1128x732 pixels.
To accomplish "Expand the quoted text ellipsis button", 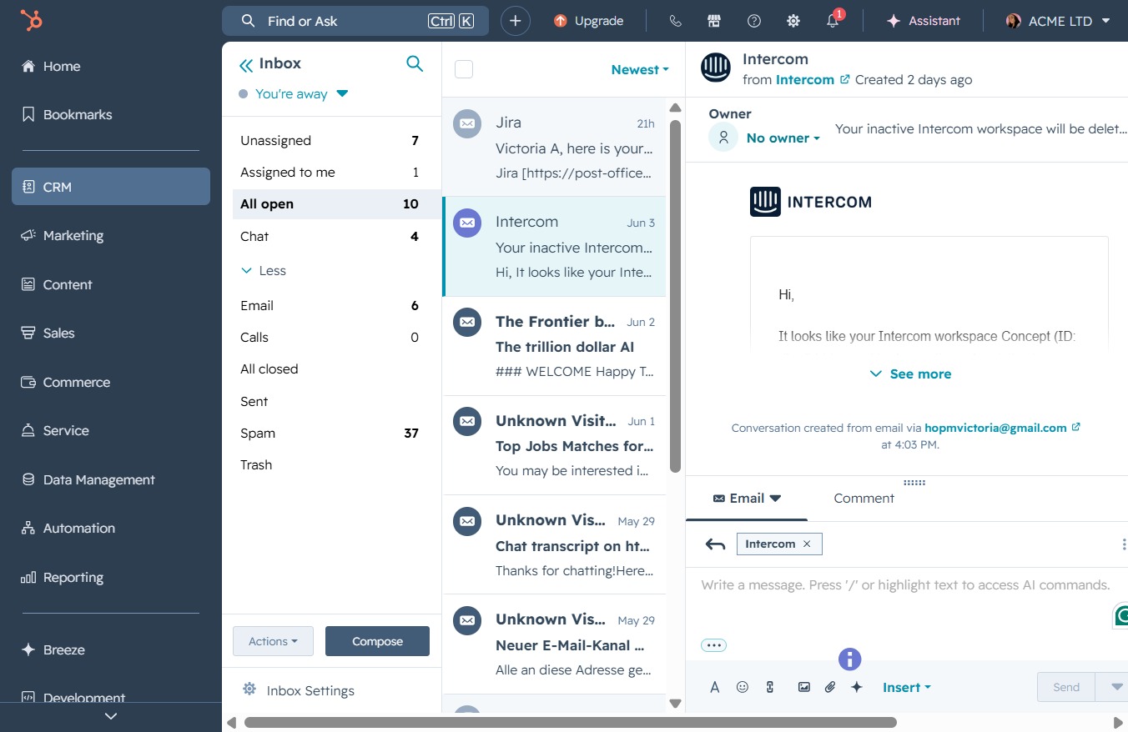I will [x=713, y=645].
